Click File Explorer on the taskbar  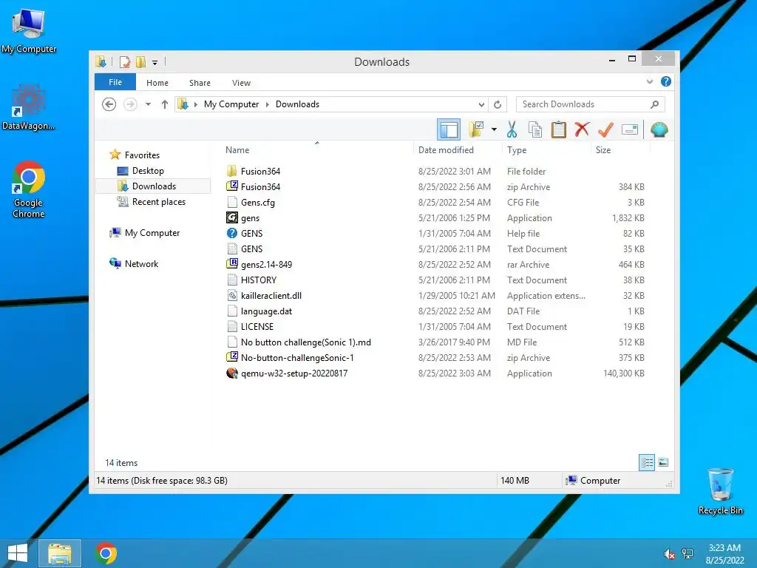[x=59, y=553]
